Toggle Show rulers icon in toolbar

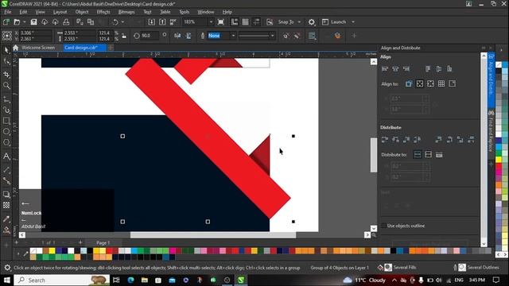(x=235, y=22)
